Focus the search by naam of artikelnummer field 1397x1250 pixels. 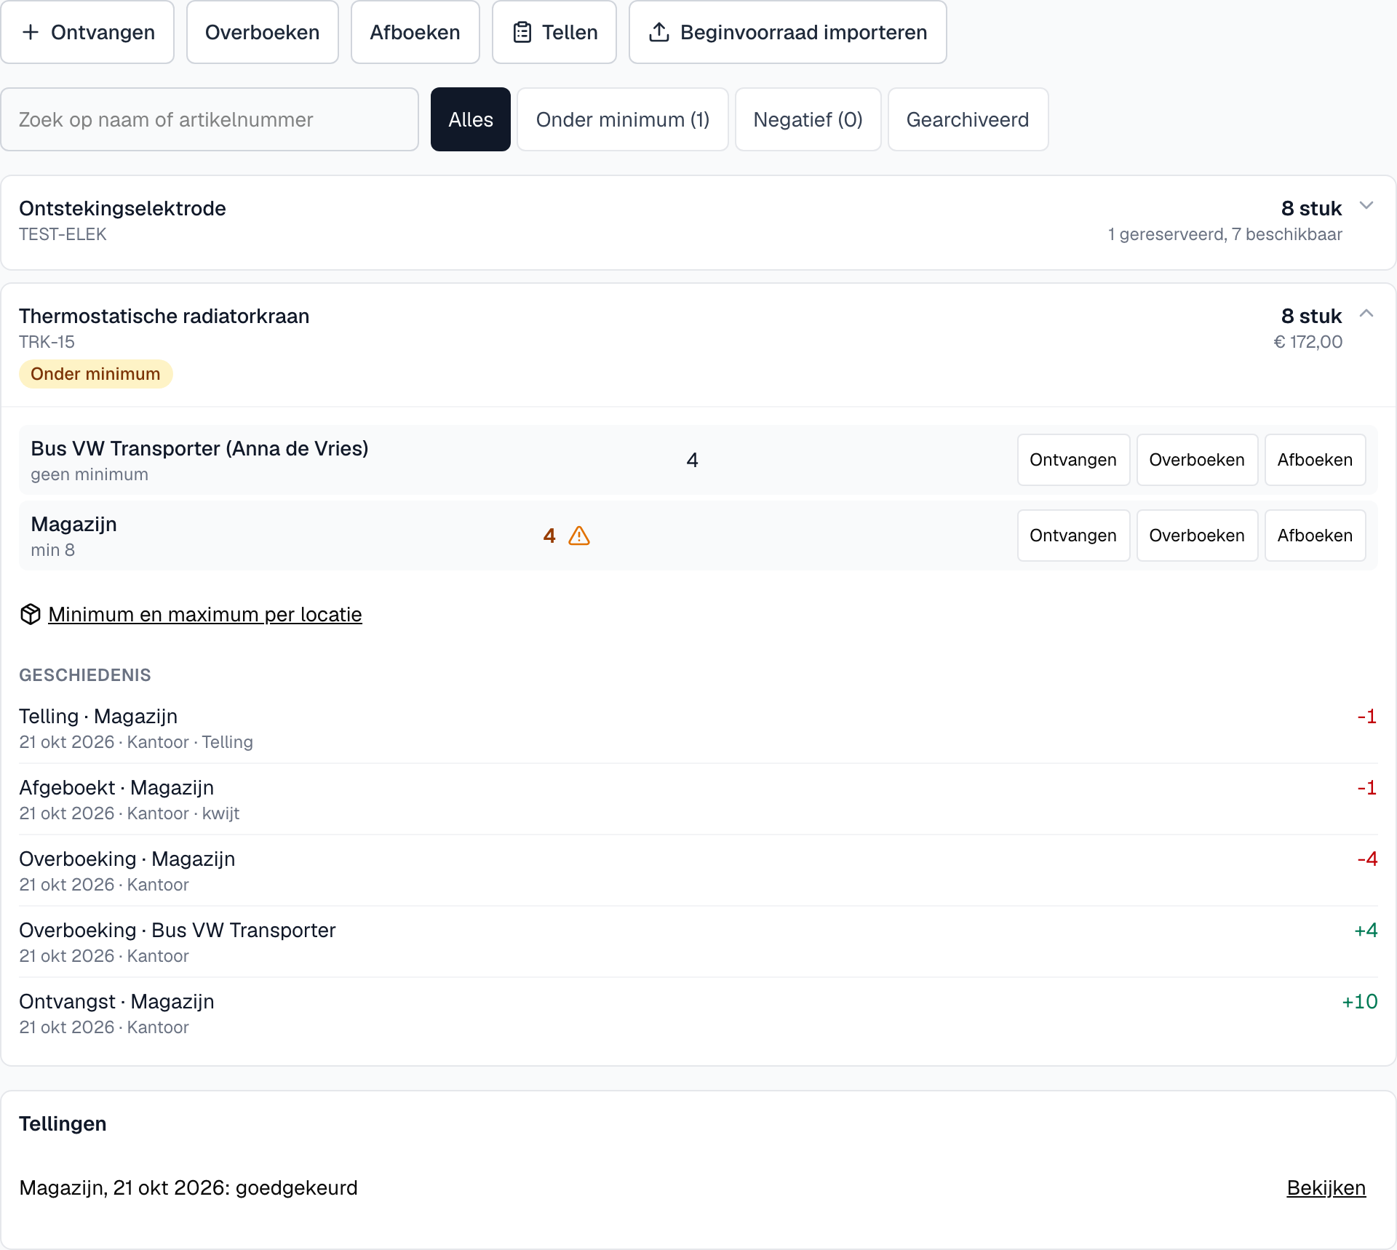[x=210, y=119]
